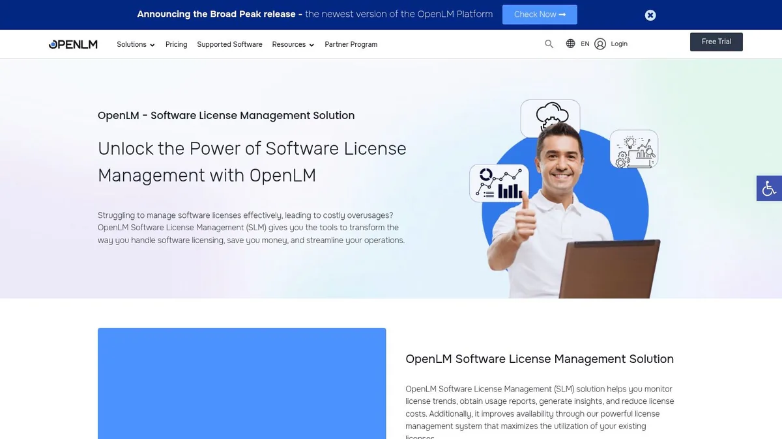Go to Supported Software
Image resolution: width=782 pixels, height=439 pixels.
(x=229, y=44)
